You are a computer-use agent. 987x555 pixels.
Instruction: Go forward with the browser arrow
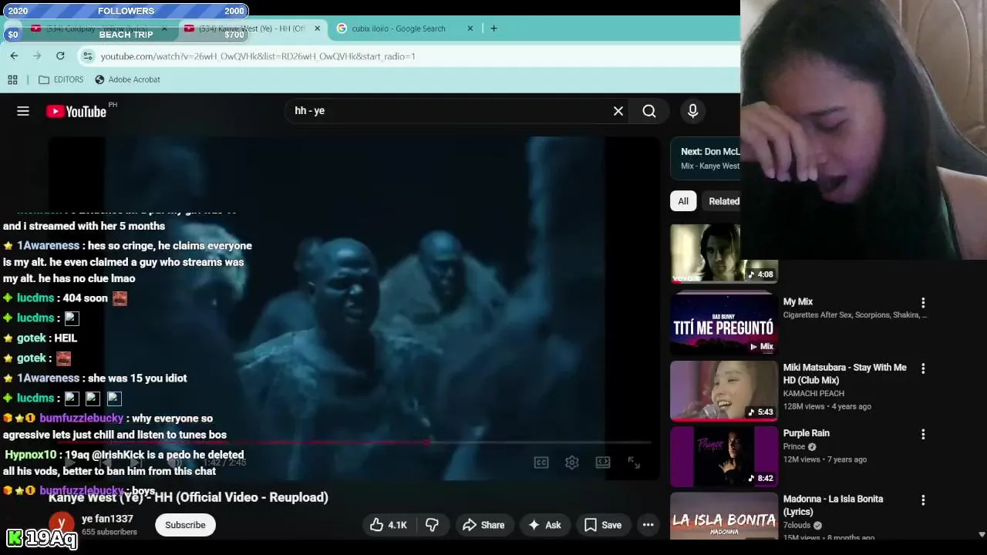coord(37,55)
